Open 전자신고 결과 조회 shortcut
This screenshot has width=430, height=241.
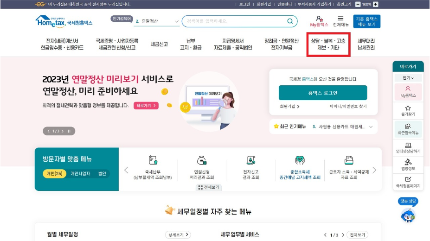pos(250,167)
